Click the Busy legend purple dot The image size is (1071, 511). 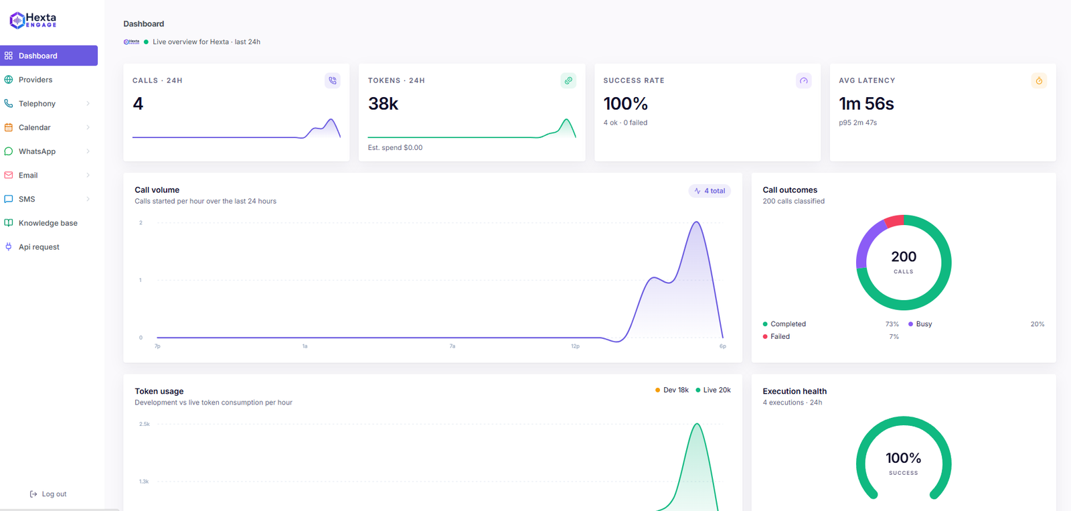(x=910, y=324)
